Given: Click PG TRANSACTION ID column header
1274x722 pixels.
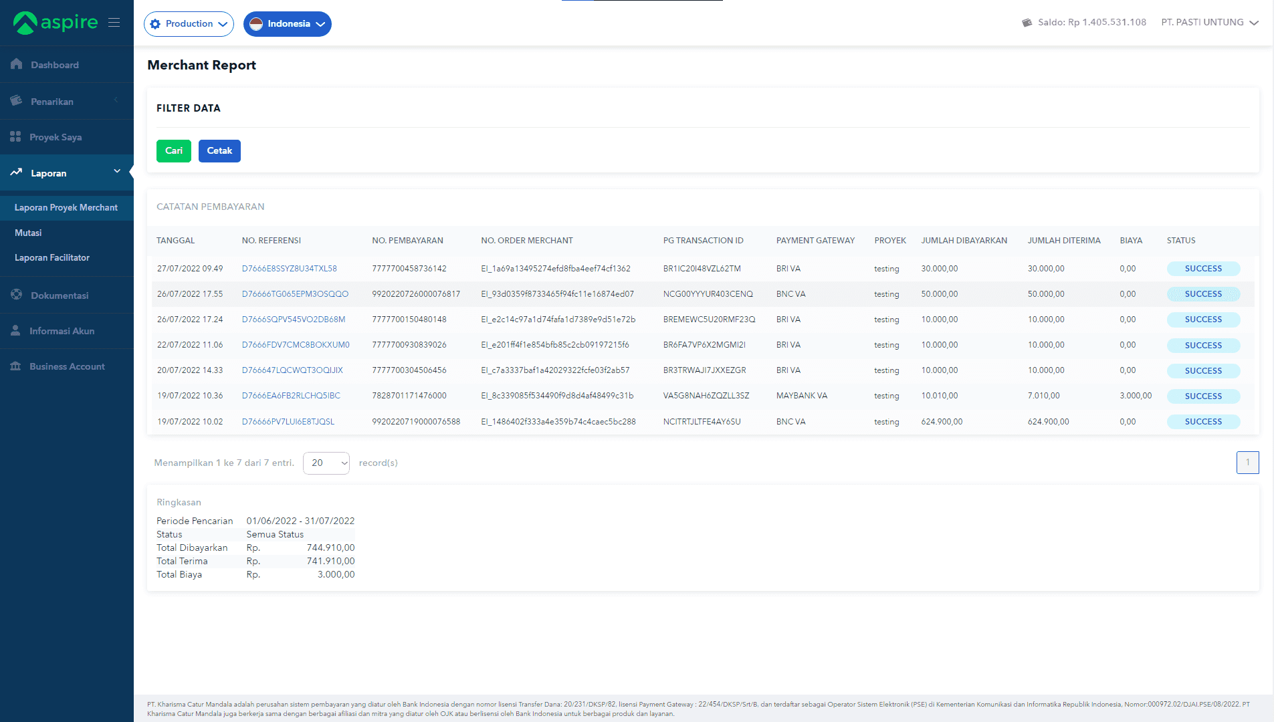Looking at the screenshot, I should [704, 241].
